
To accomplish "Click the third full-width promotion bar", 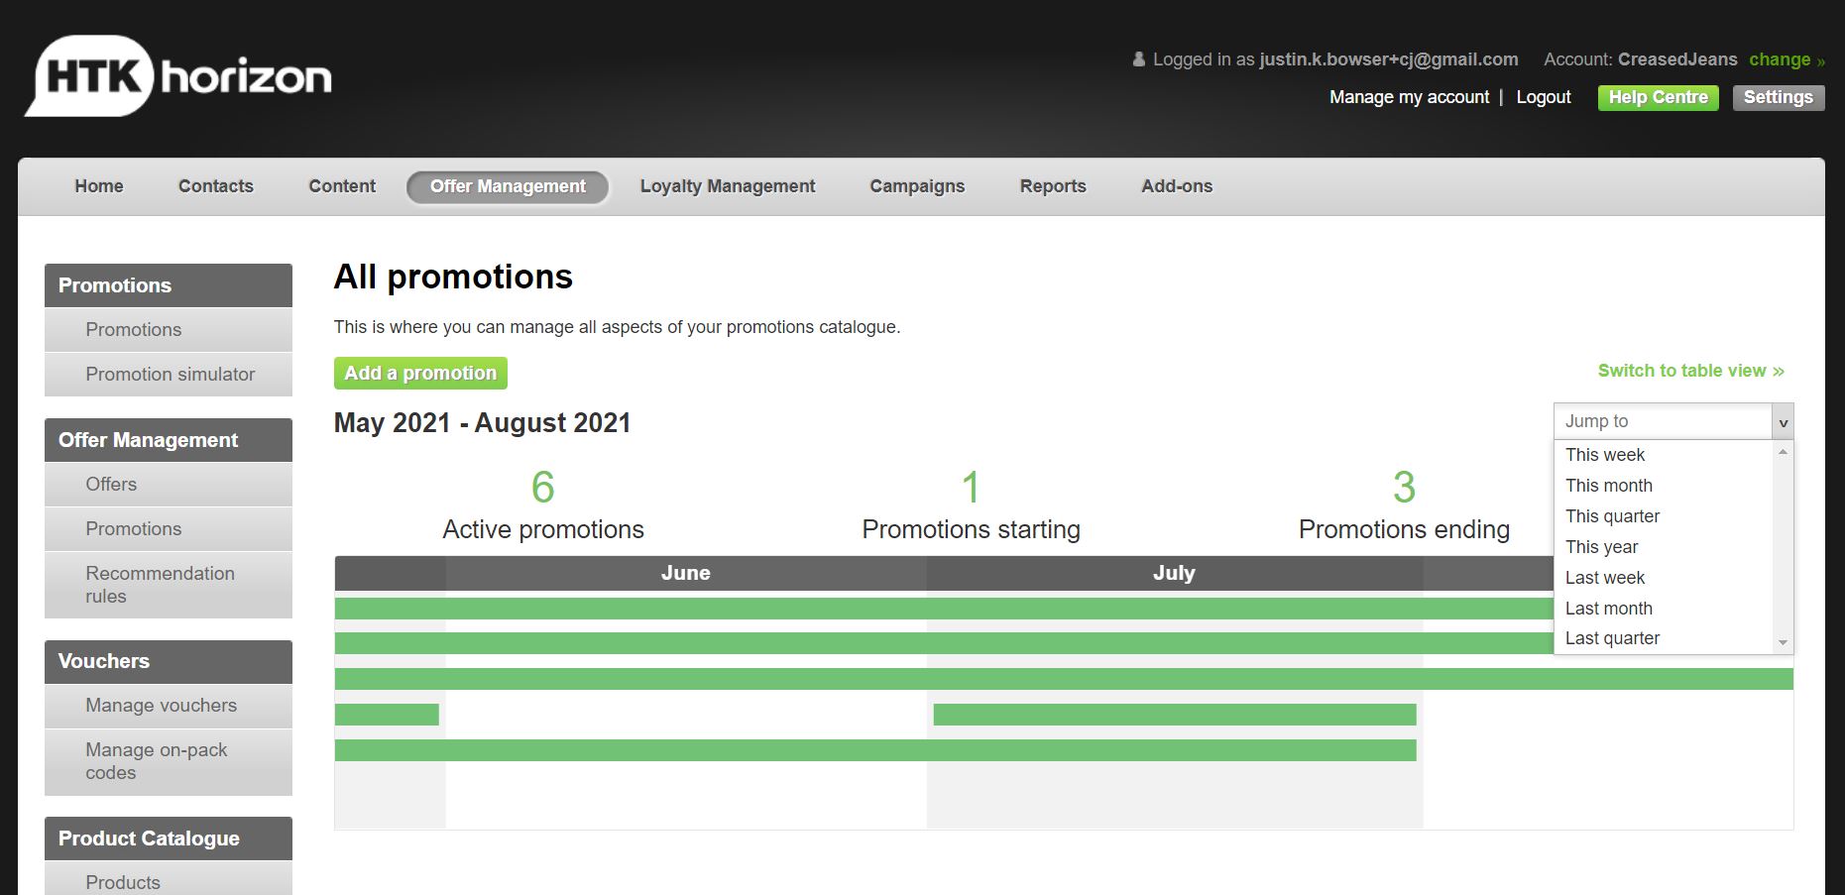I will click(1064, 679).
